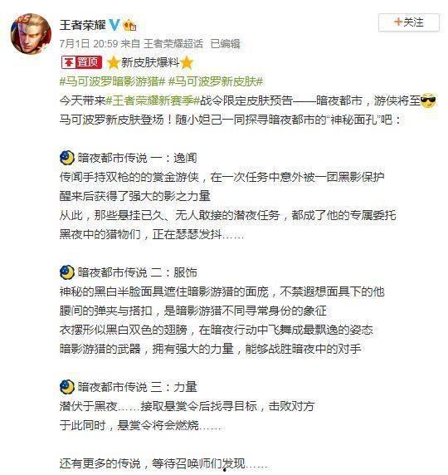Click the 还有更多的传说 closing line

(x=163, y=463)
